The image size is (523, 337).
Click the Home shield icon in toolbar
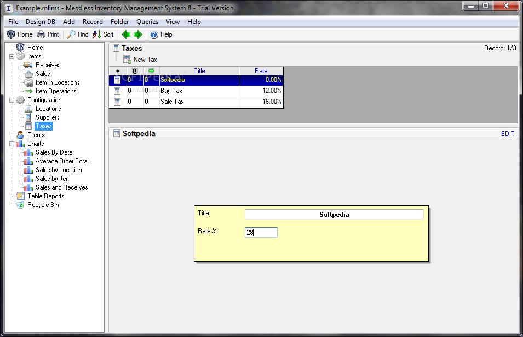click(11, 34)
